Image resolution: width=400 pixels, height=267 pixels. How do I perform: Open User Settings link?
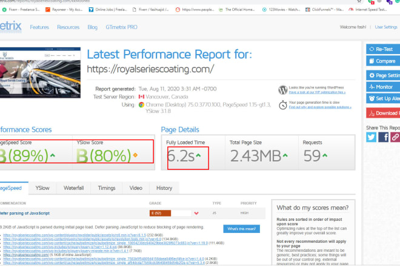[386, 27]
